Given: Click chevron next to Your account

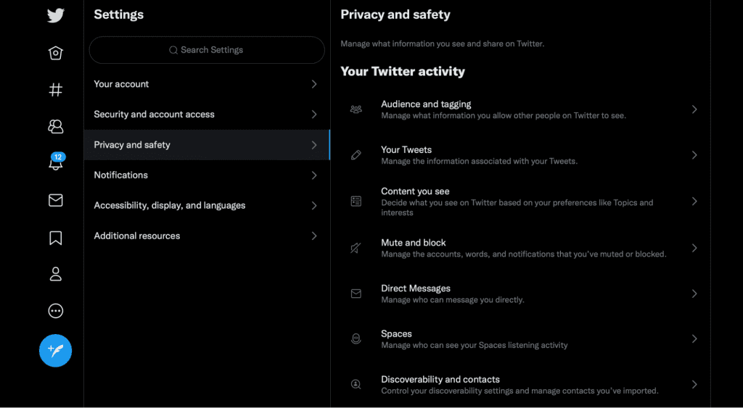Looking at the screenshot, I should [314, 84].
